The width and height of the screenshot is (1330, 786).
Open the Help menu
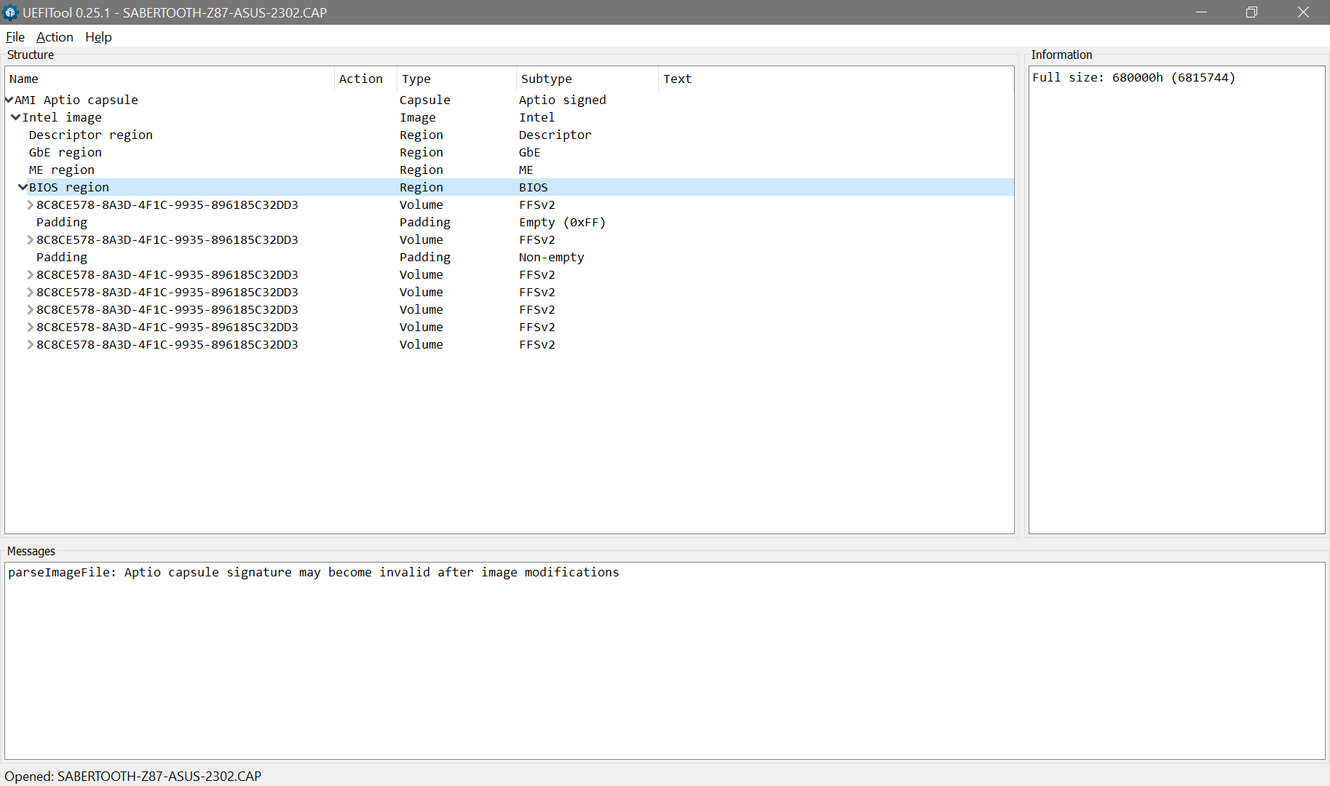98,37
